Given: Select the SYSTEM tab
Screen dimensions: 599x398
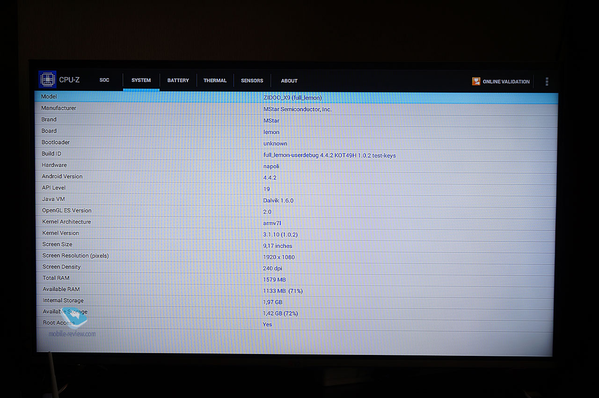Looking at the screenshot, I should tap(141, 80).
